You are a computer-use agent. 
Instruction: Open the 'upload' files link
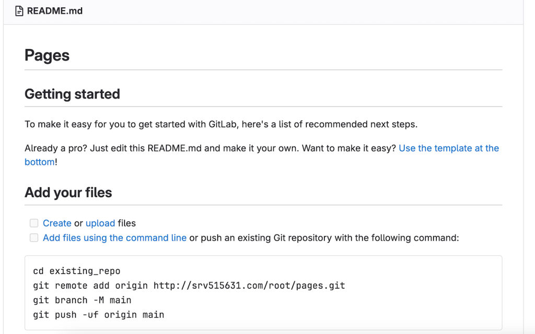pyautogui.click(x=101, y=223)
